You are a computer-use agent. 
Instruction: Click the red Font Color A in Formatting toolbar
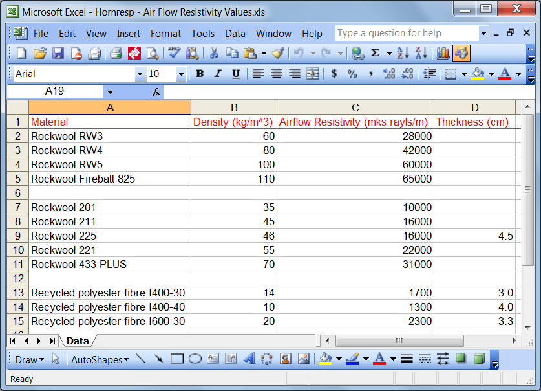(505, 74)
